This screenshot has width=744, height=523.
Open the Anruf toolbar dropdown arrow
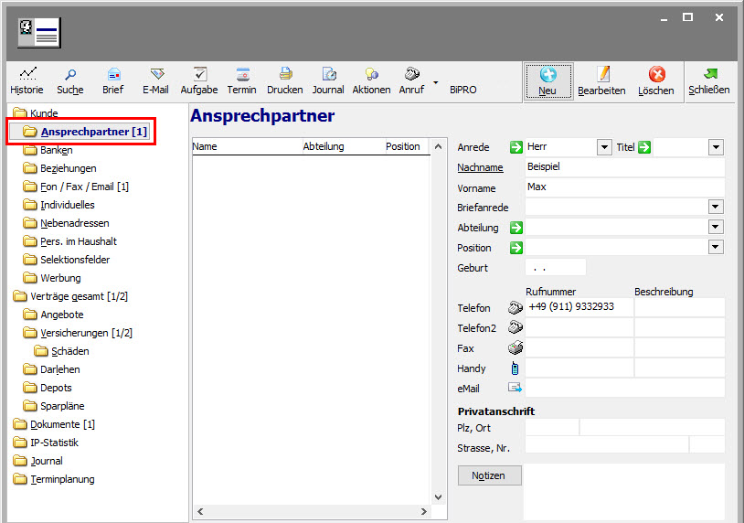tap(436, 83)
